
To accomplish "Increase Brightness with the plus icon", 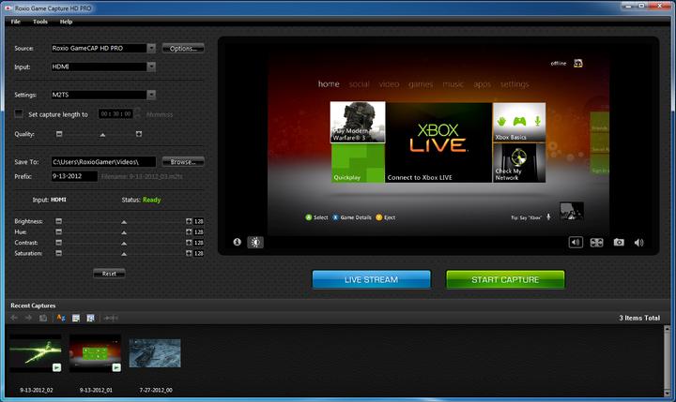I will 189,221.
